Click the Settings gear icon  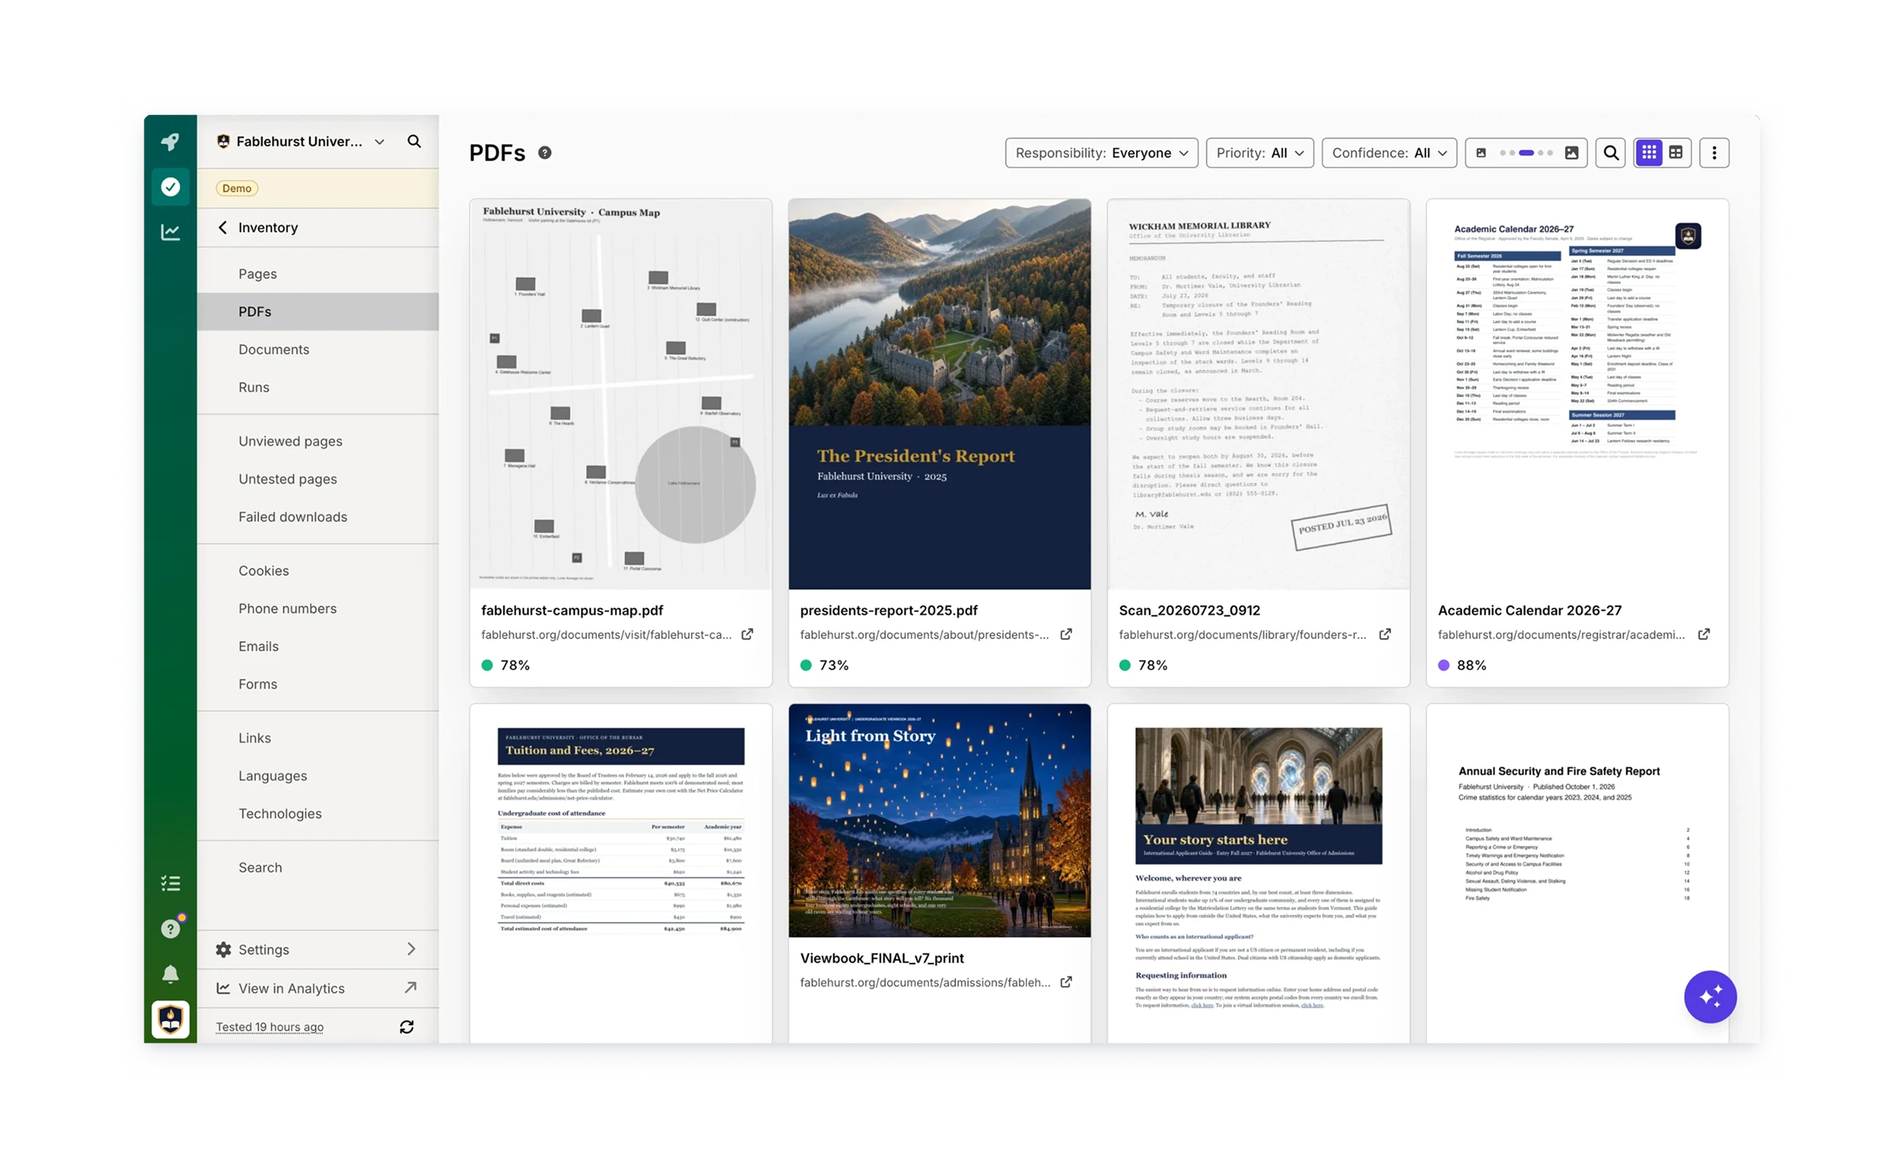click(224, 950)
